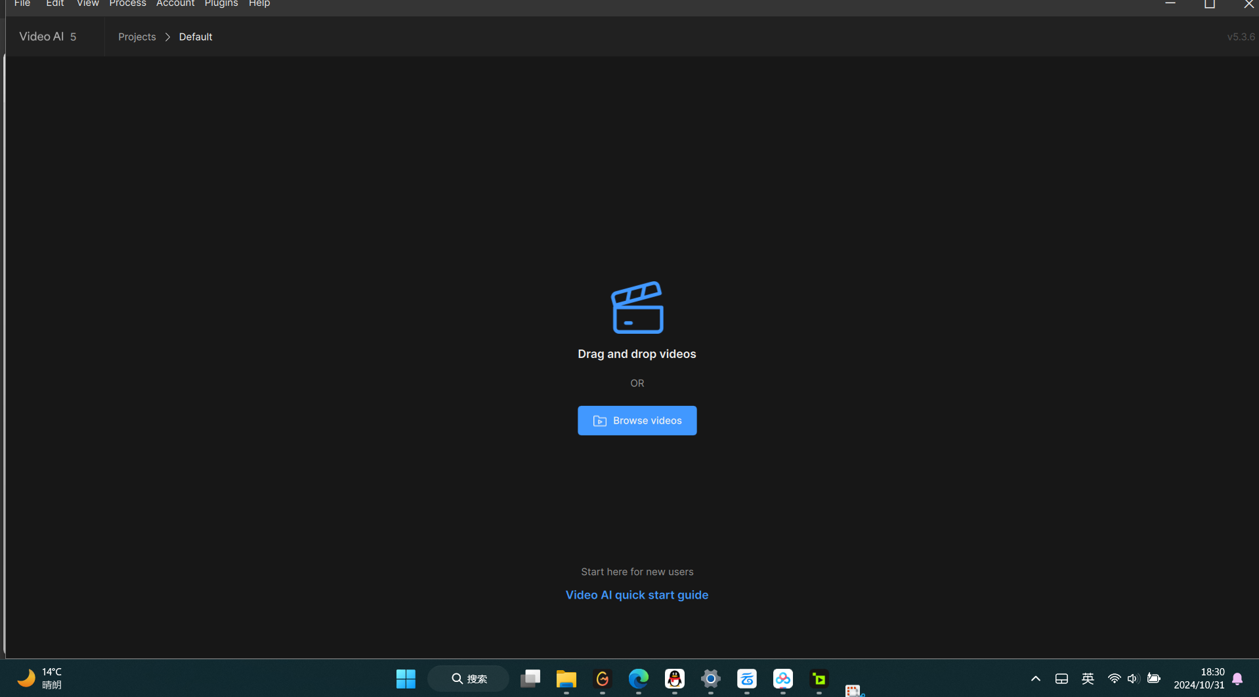Open the Account menu
This screenshot has width=1259, height=697.
pos(175,4)
